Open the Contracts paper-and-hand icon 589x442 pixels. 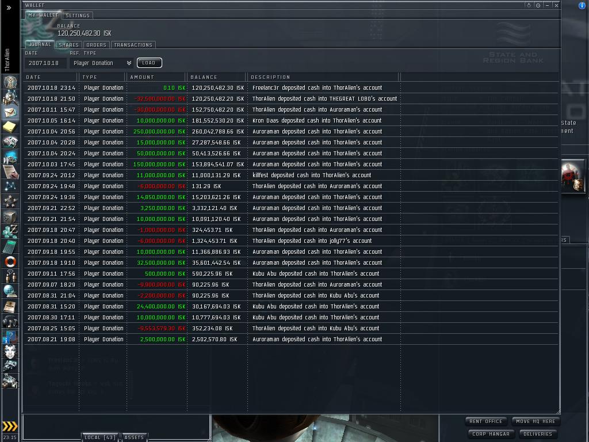tap(10, 172)
